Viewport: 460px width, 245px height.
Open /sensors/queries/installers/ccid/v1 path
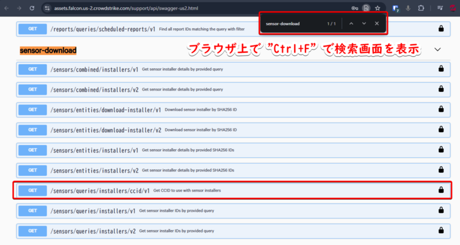[99, 190]
